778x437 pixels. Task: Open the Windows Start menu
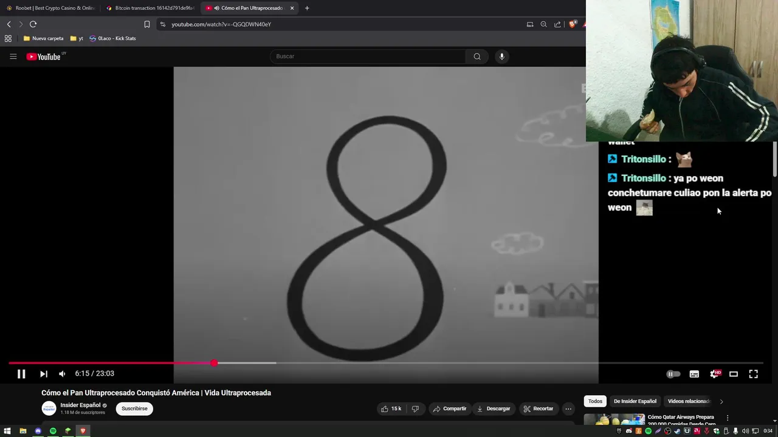pos(7,431)
